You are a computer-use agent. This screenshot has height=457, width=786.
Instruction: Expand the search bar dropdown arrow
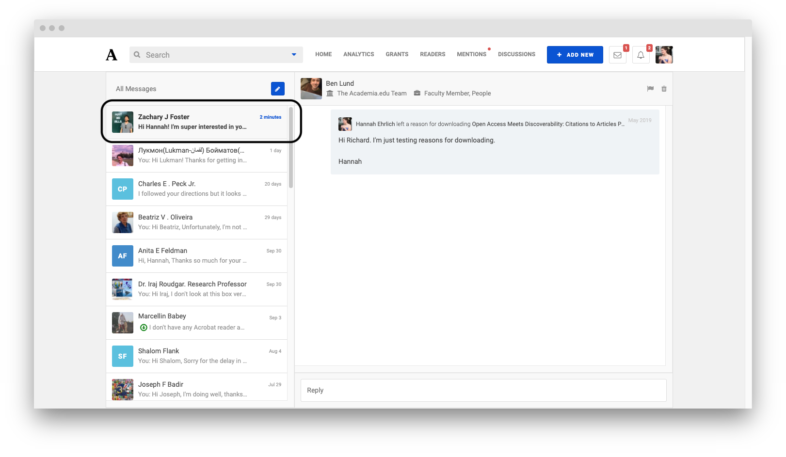click(293, 55)
